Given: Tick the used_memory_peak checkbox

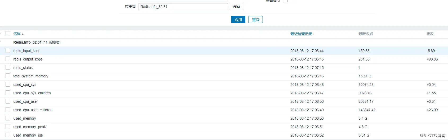Looking at the screenshot, I should pyautogui.click(x=8, y=127).
